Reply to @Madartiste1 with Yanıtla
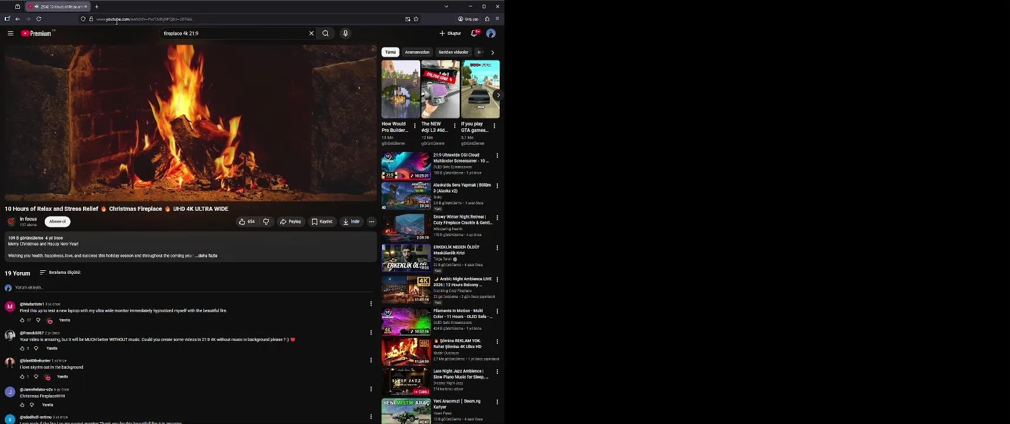Screen dimensions: 1010x424 65,320
